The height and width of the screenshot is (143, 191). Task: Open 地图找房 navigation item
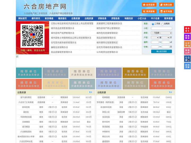tap(129, 19)
